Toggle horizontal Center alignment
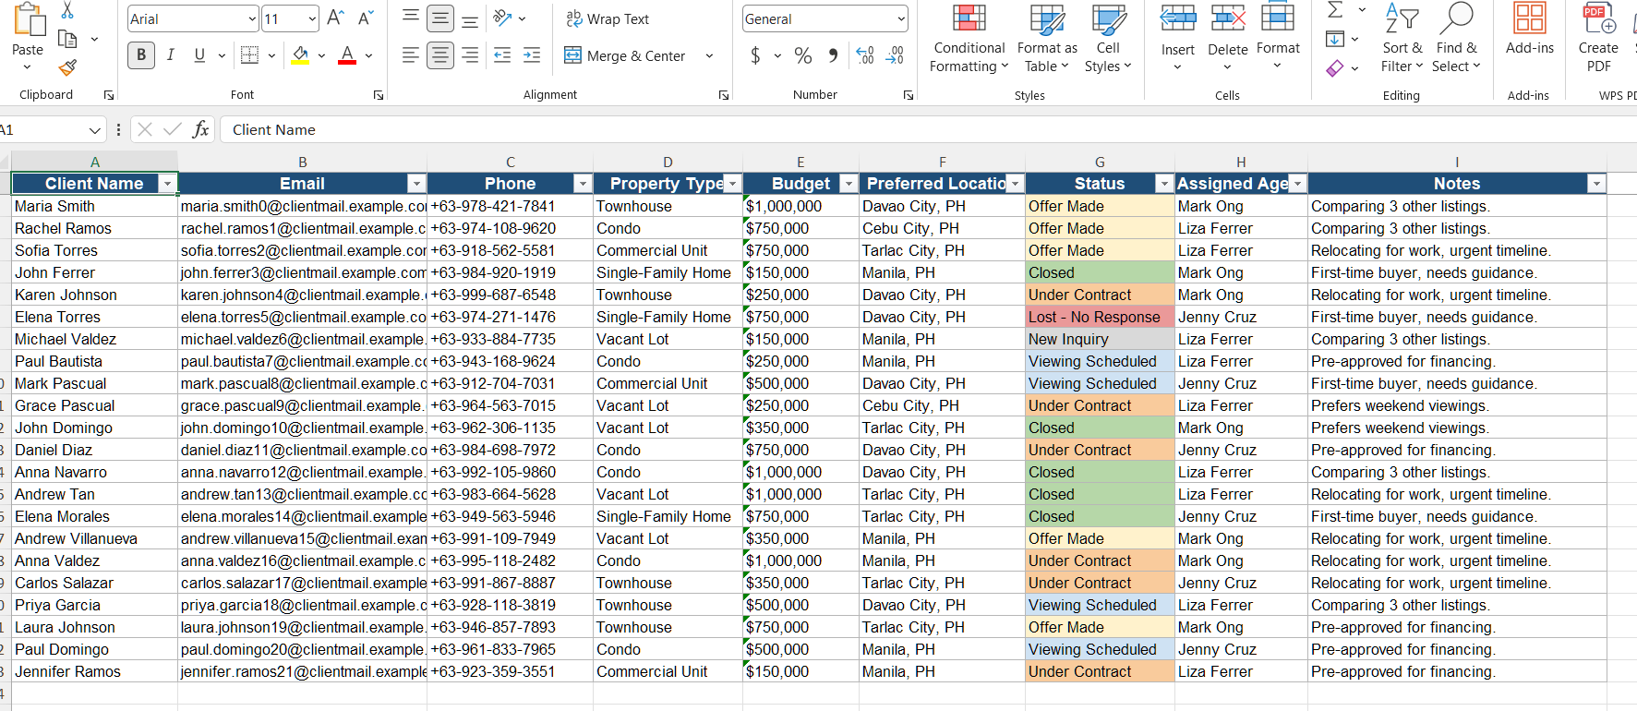This screenshot has width=1637, height=711. [x=440, y=55]
